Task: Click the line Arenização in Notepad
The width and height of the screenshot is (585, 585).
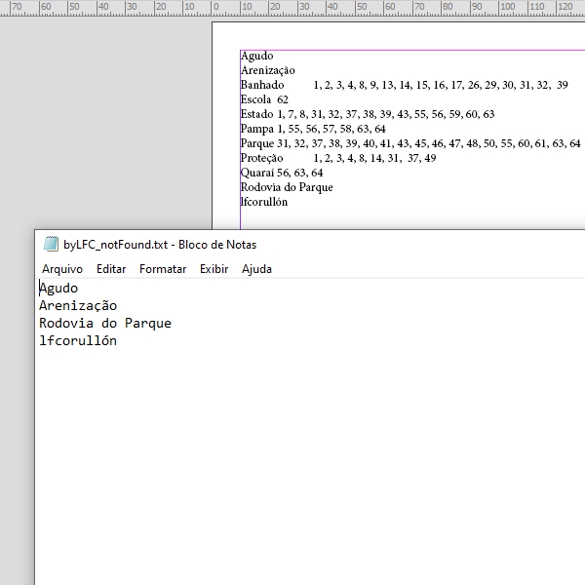Action: [x=78, y=306]
